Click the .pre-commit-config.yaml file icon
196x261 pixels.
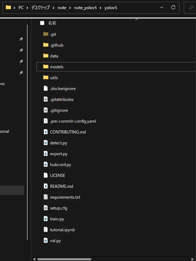[46, 121]
